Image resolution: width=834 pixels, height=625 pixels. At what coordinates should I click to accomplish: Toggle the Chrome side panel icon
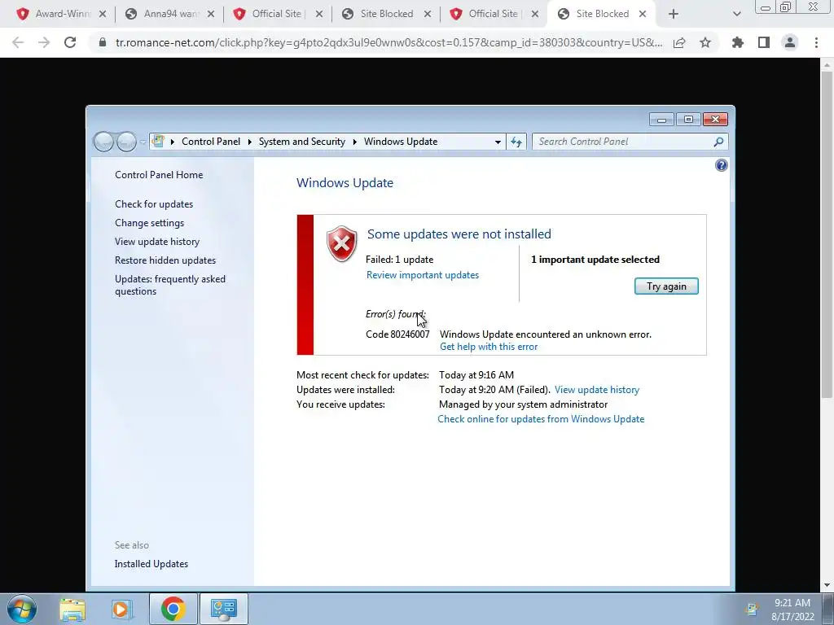point(764,42)
